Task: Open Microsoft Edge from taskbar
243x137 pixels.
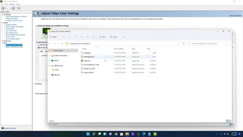Action: [144, 134]
